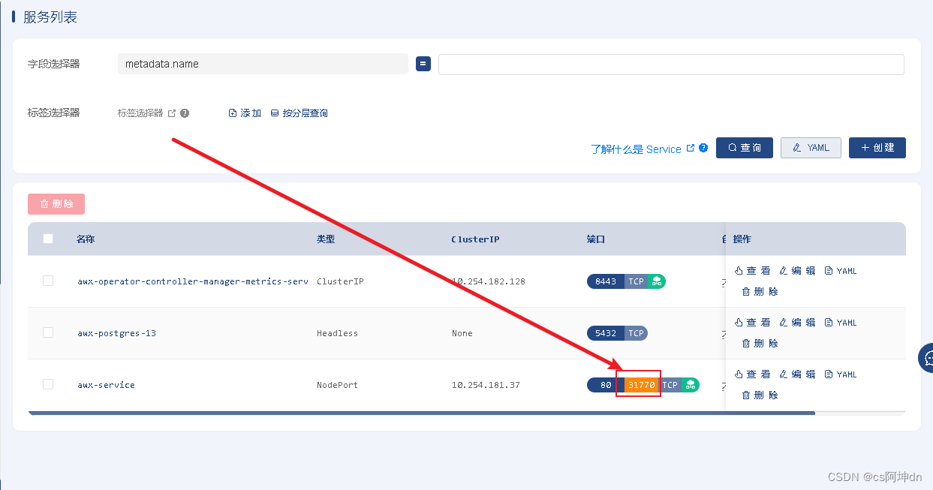Check the checkbox for awx-postgres-13 row
Screen dimensions: 933x490
[x=47, y=332]
